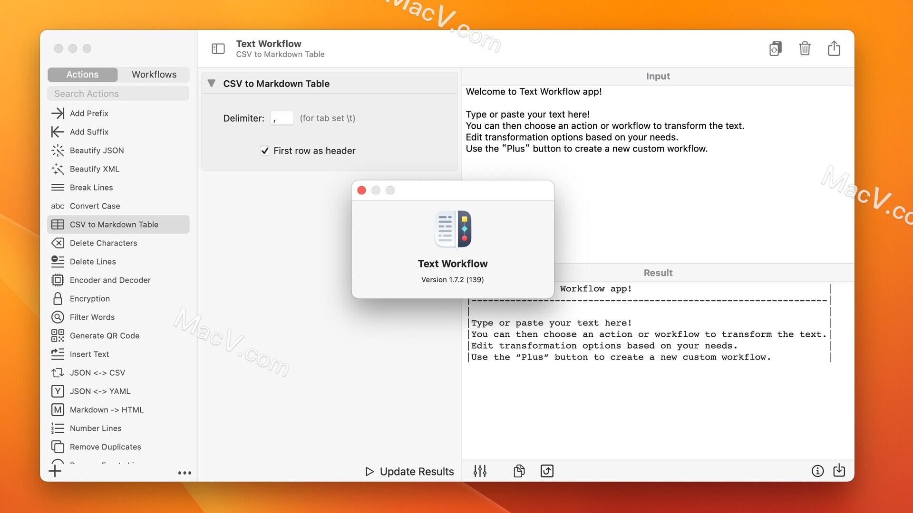Collapse the CSV to Markdown Table disclosure triangle
Viewport: 913px width, 513px height.
point(212,83)
